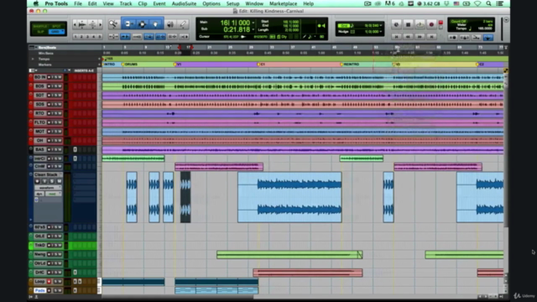Solo the Clean Stack track
This screenshot has width=537, height=302.
coord(52,181)
